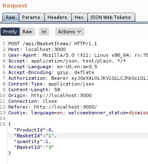Open the Params tab

[x=31, y=17]
